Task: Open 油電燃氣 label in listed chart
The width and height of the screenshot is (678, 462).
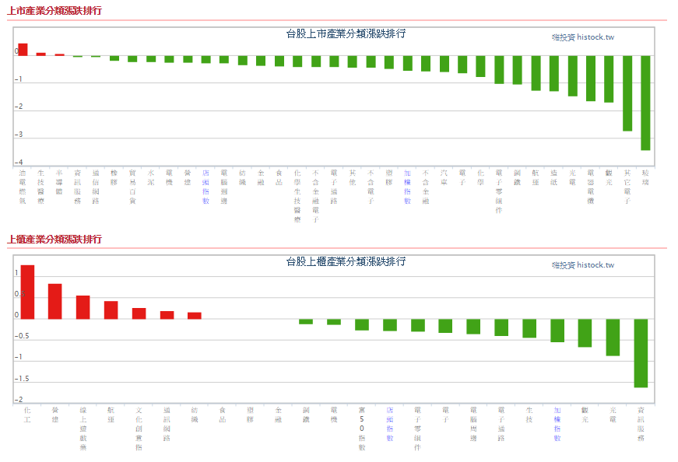Action: [23, 185]
